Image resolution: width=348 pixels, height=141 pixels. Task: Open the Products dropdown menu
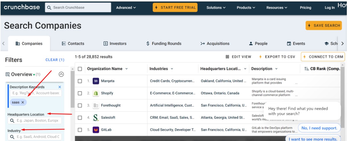tap(246, 8)
